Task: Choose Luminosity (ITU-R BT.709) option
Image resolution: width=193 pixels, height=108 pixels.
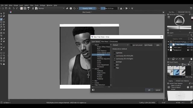Action: coord(123,56)
